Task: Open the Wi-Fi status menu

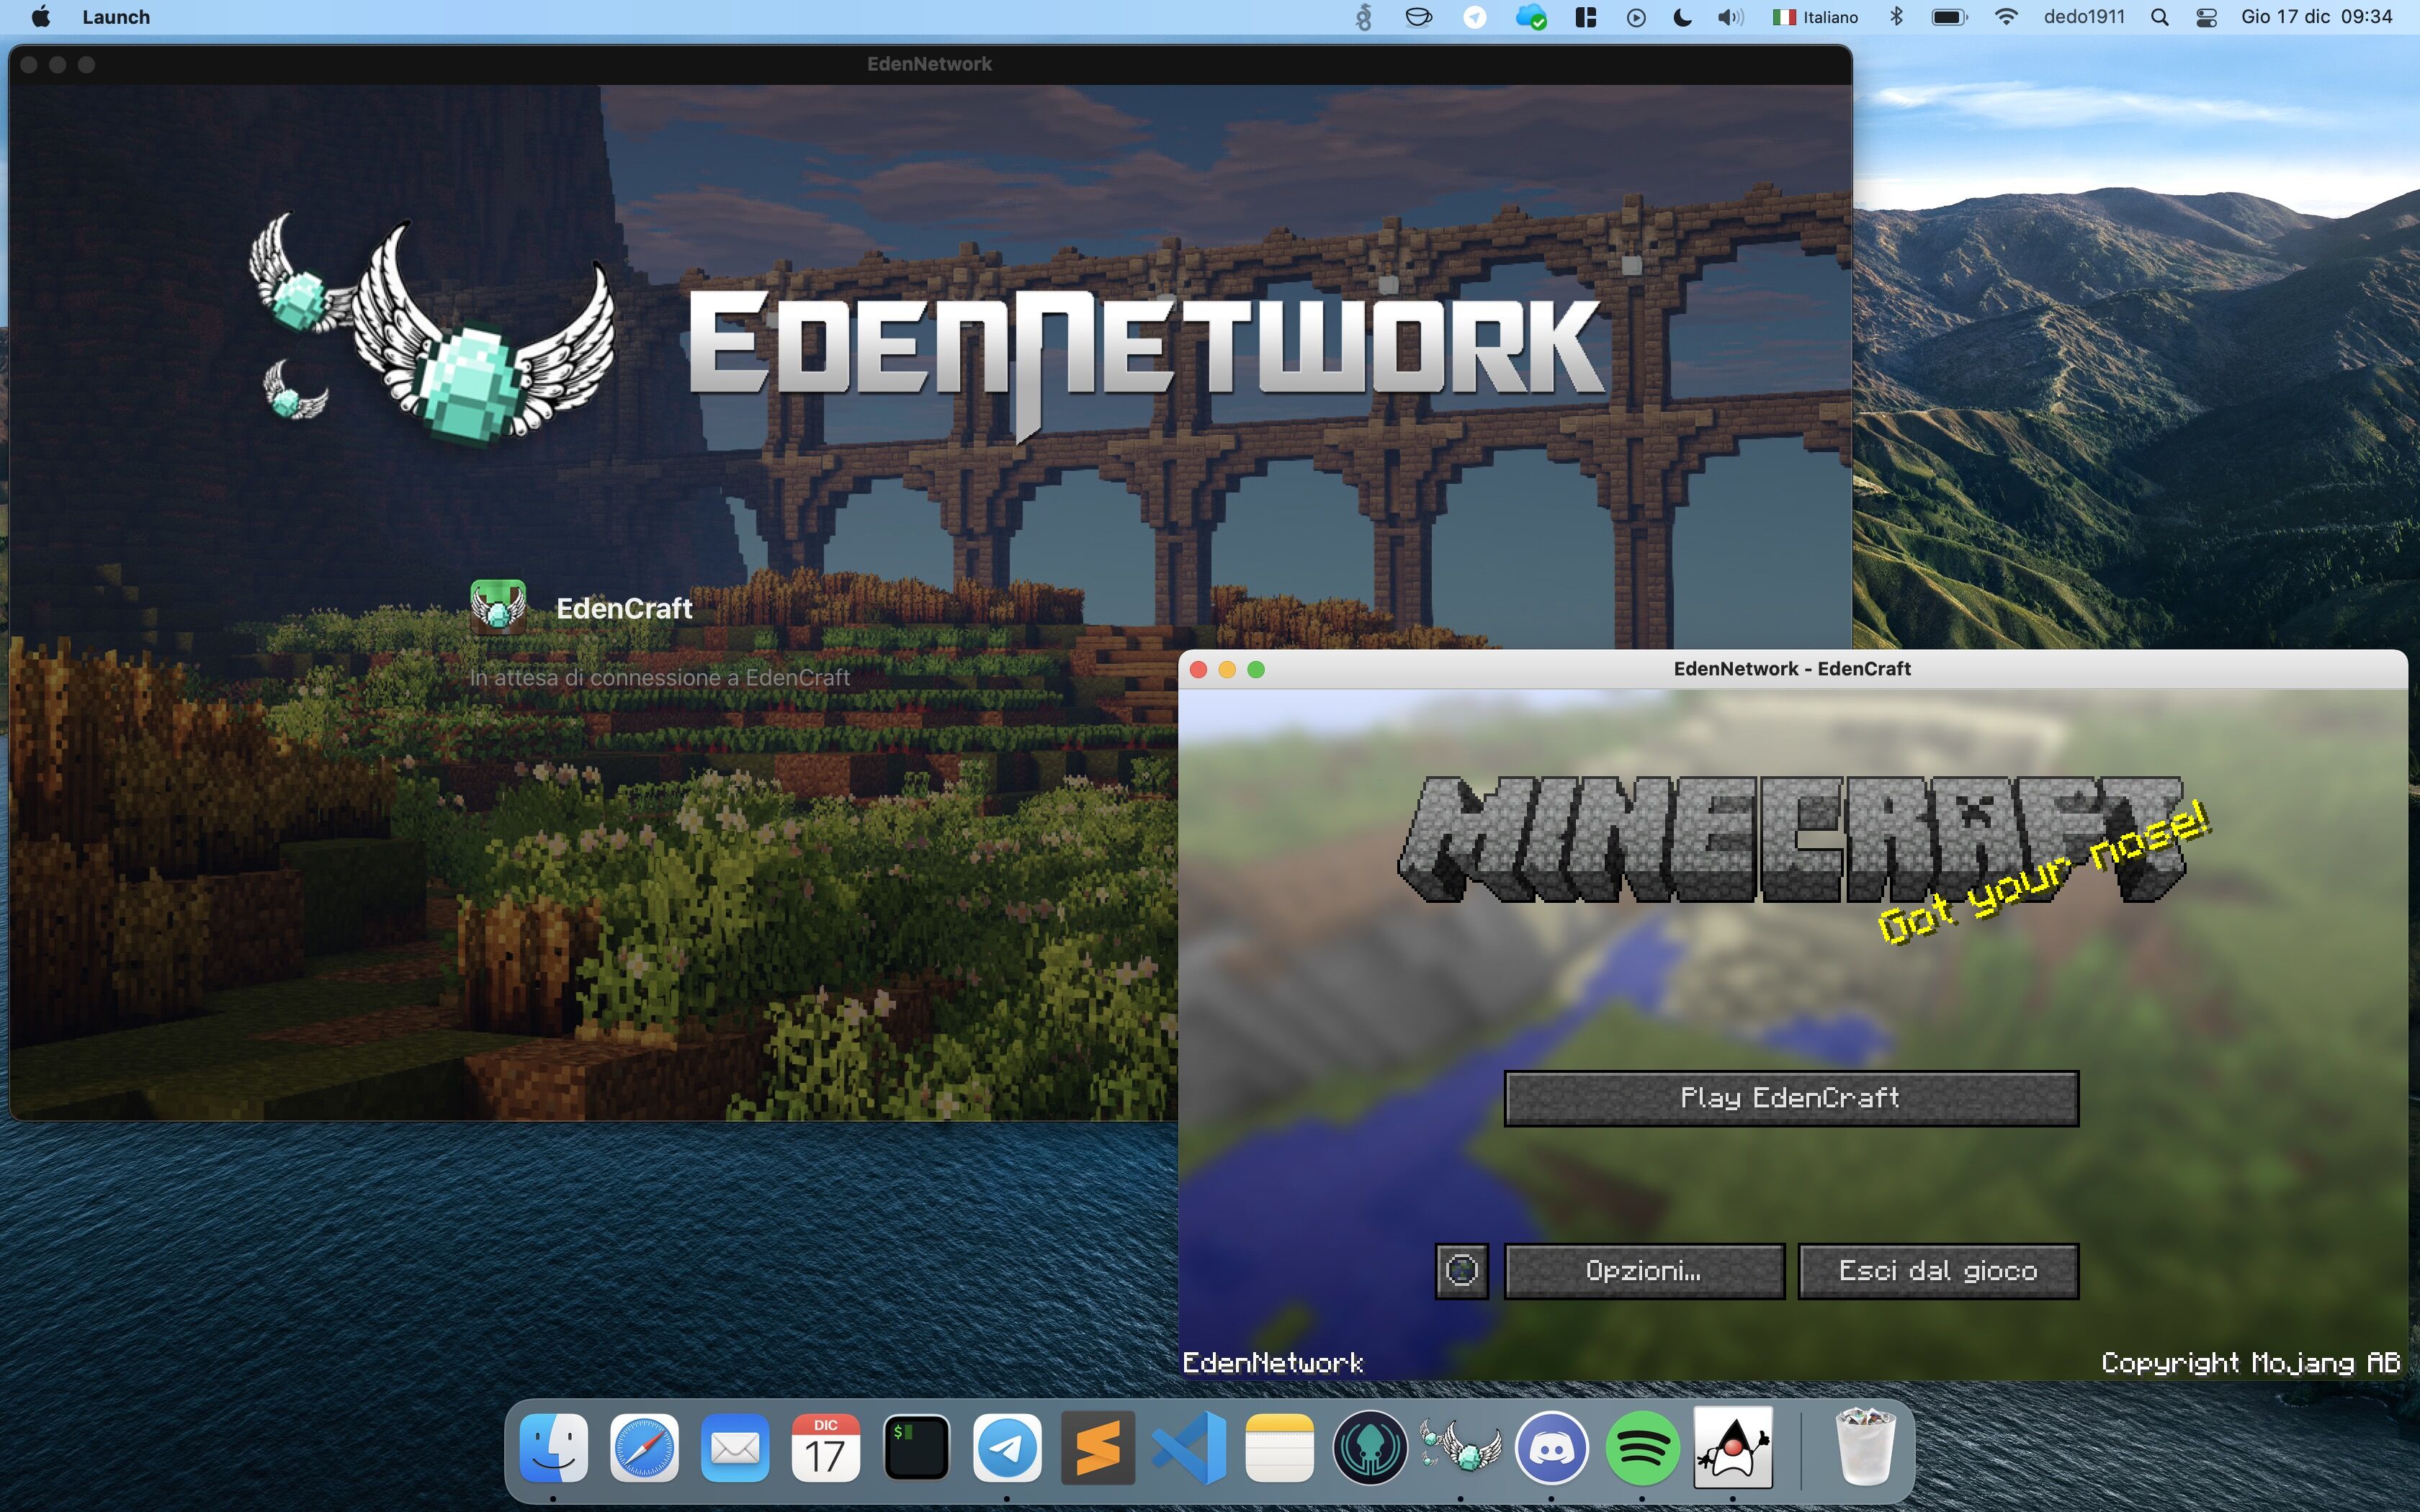Action: [x=2005, y=17]
